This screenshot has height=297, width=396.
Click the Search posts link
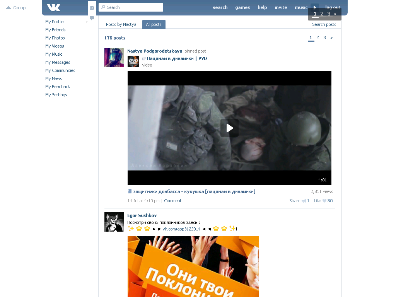pyautogui.click(x=324, y=24)
